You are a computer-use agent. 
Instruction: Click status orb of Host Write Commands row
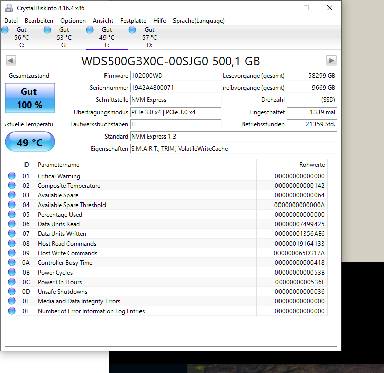[x=12, y=253]
